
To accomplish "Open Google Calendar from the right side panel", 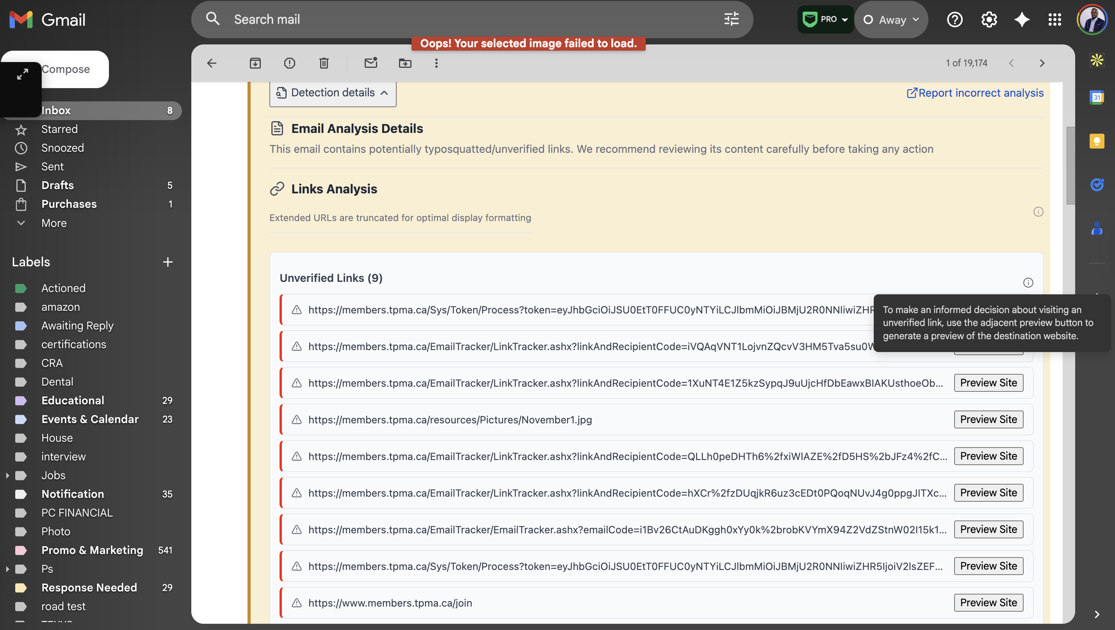I will pos(1097,97).
